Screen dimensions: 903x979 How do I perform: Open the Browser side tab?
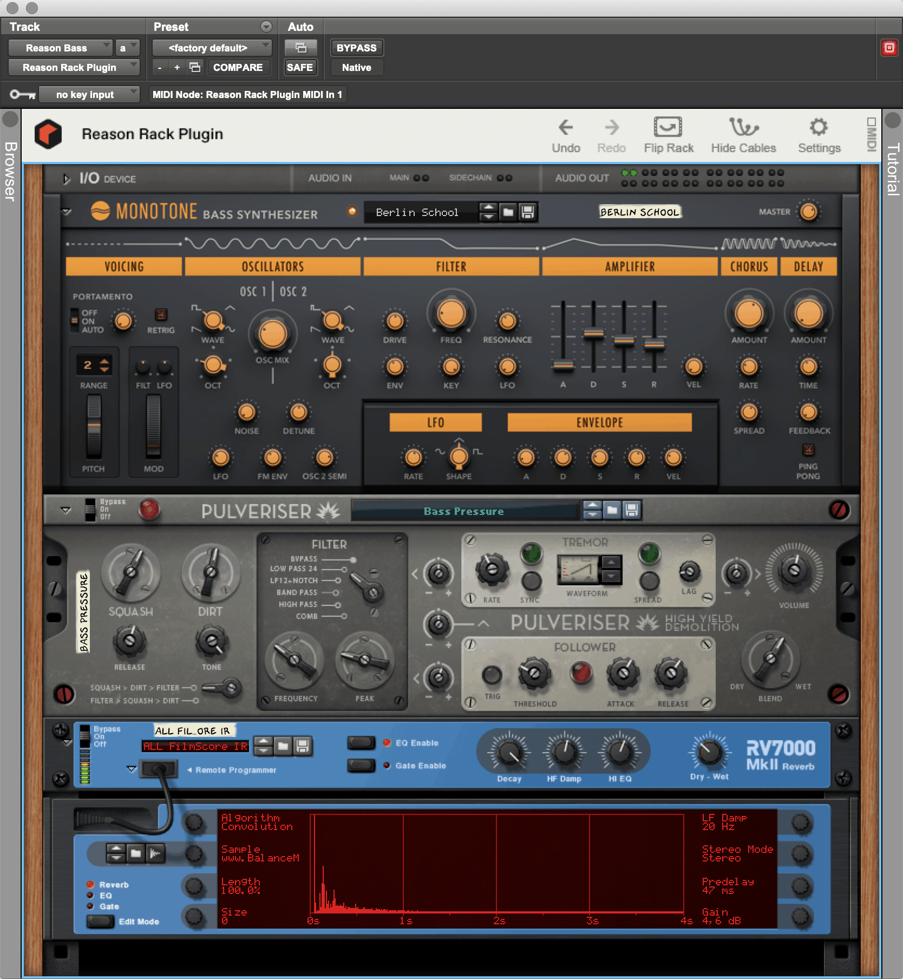click(10, 171)
